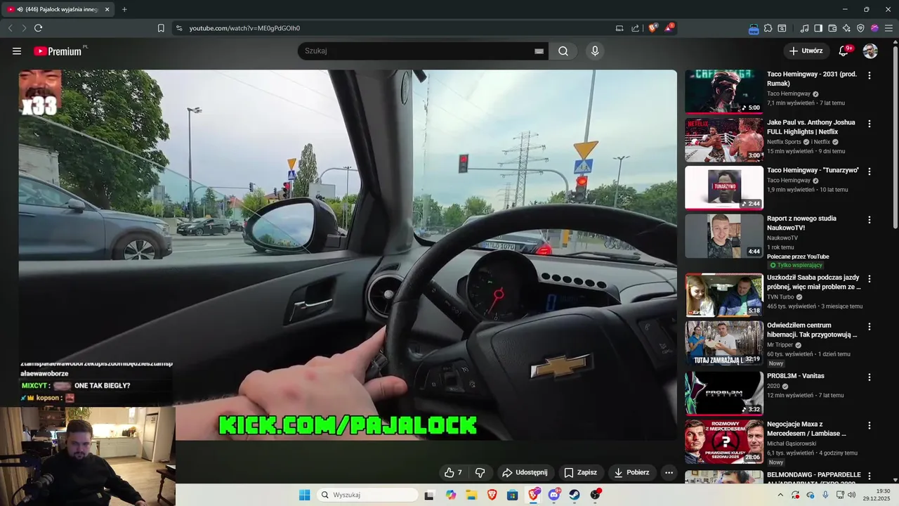Toggle the browser sidebar panel

818,28
